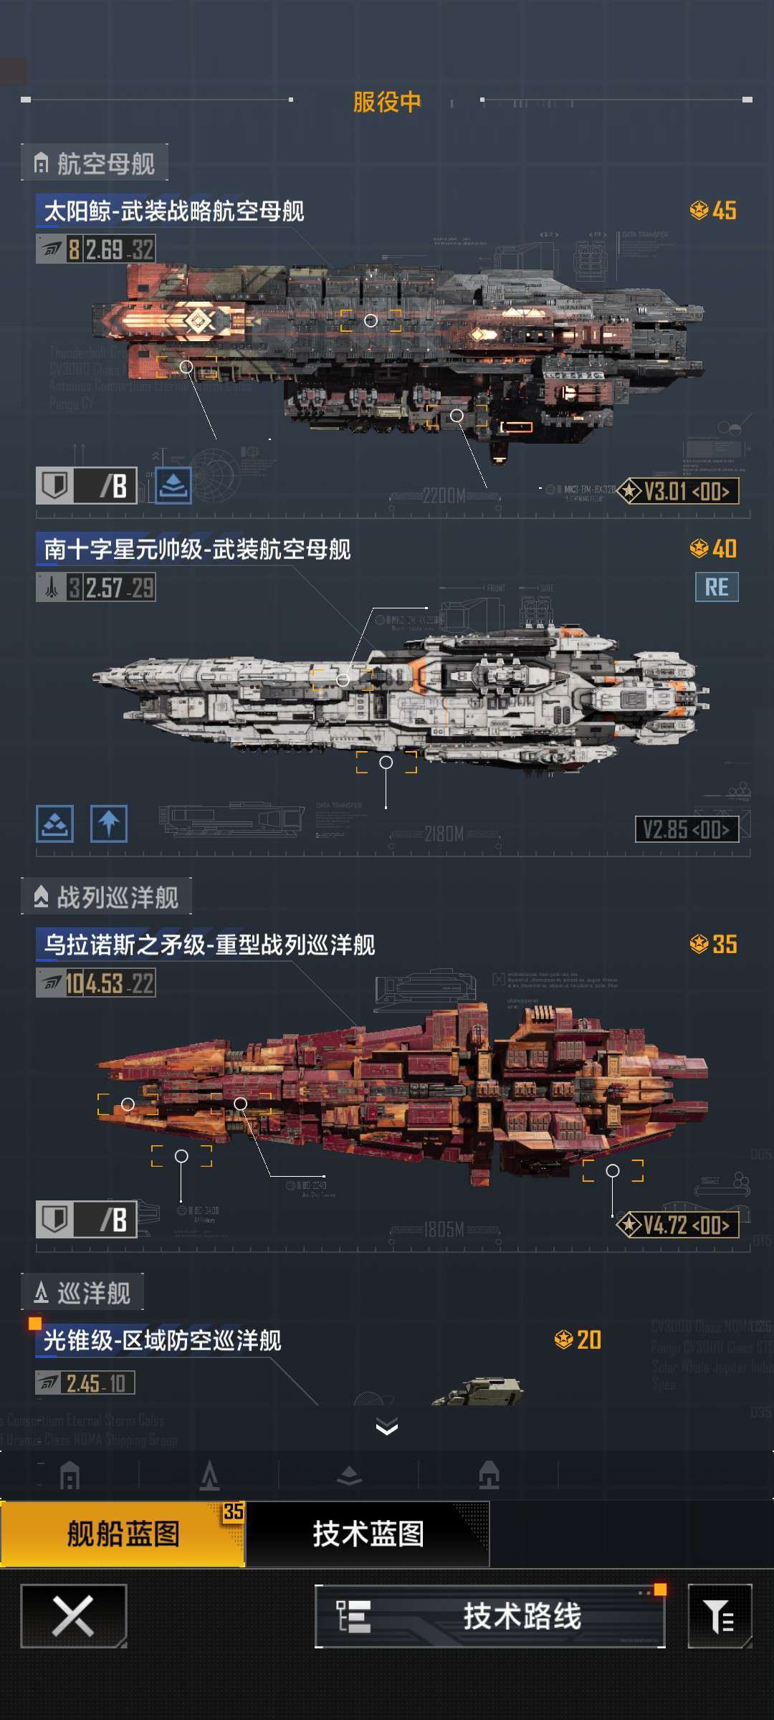Jump to cruiser category icon in quick bar
Screen dimensions: 774x1720
(209, 1476)
